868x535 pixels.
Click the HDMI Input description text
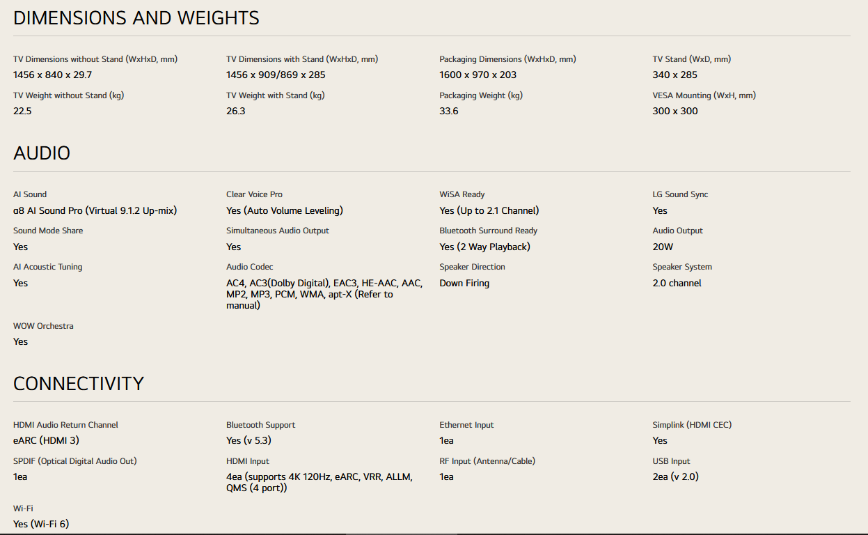pos(319,482)
